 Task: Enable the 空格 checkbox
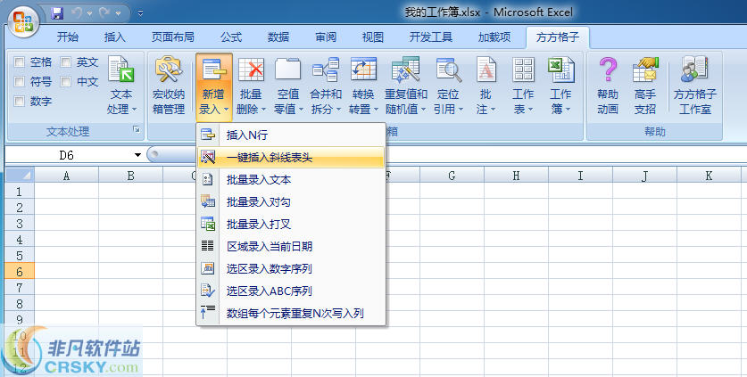tap(20, 61)
